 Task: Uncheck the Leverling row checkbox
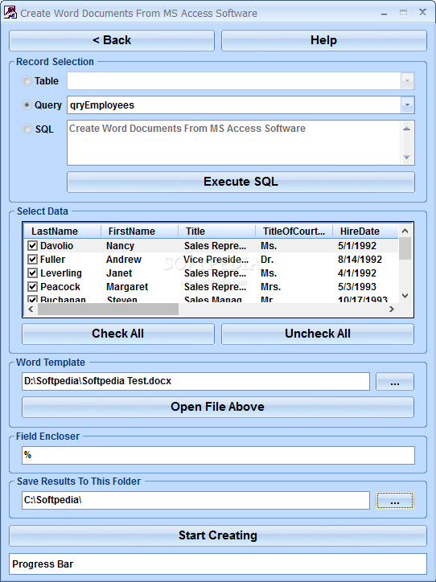tap(32, 273)
